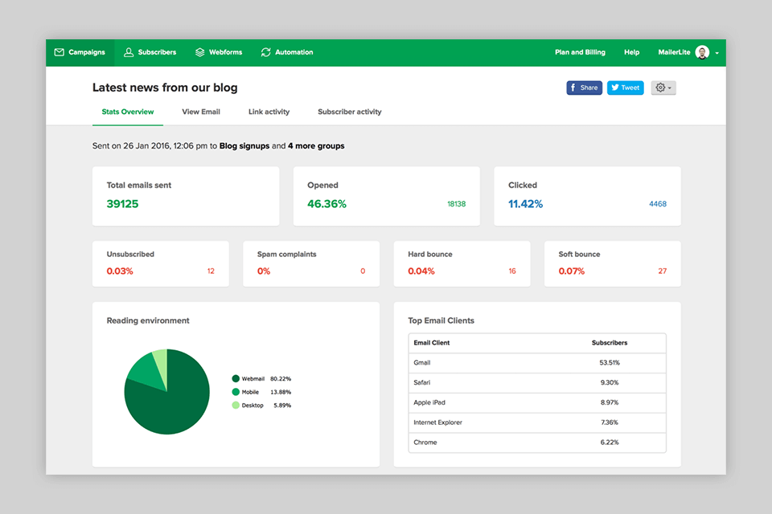Select the Apple iPad row

(x=537, y=403)
